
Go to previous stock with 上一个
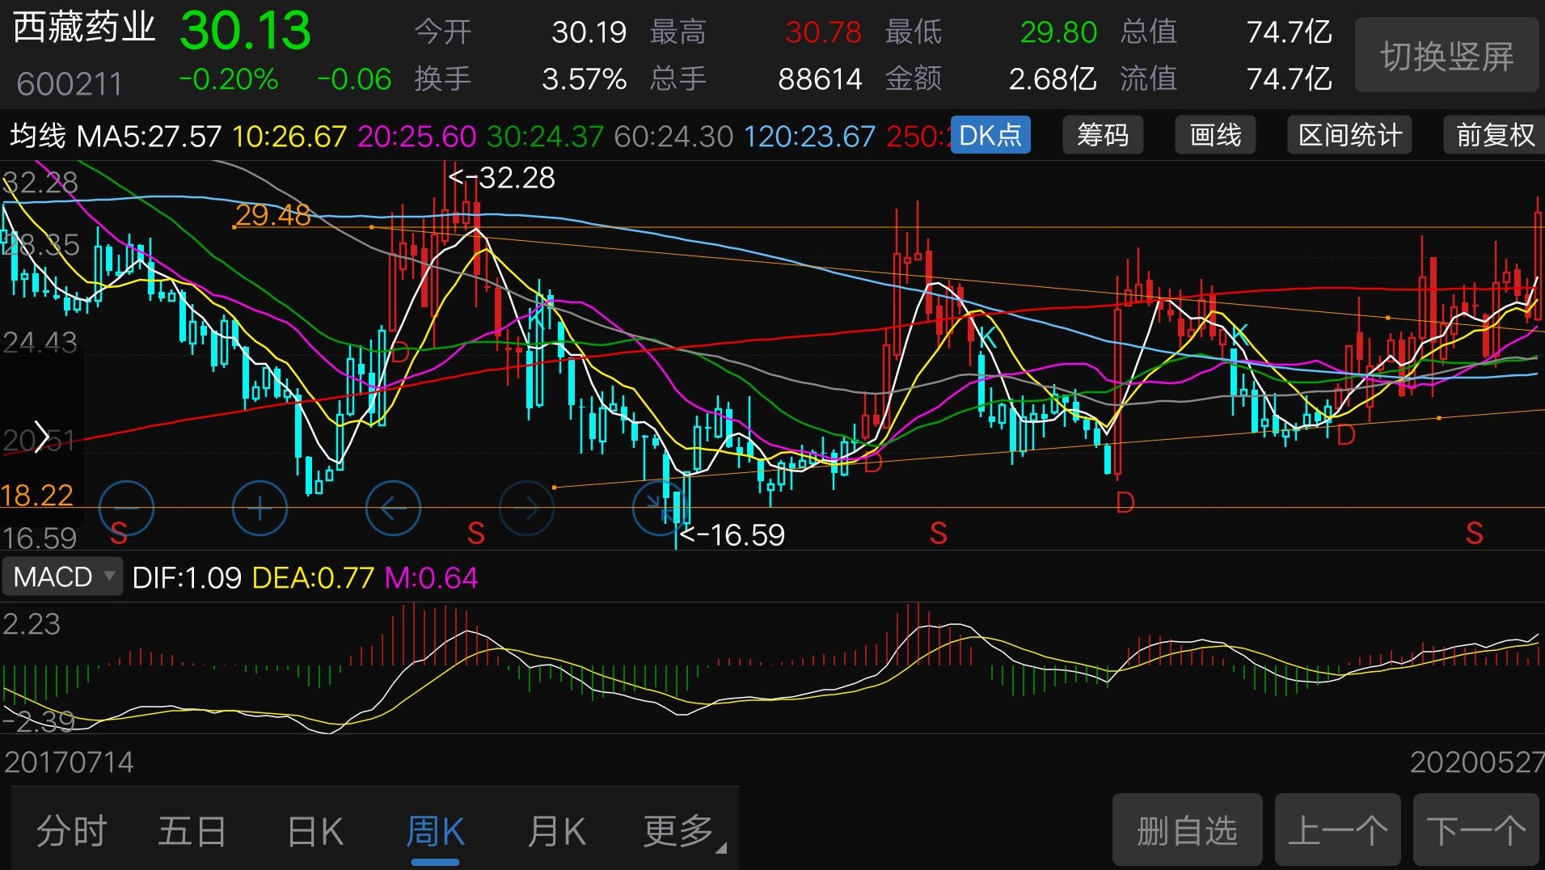[x=1338, y=830]
